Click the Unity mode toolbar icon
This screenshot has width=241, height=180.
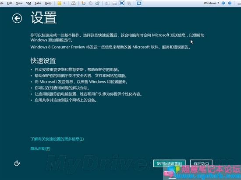(129, 3)
